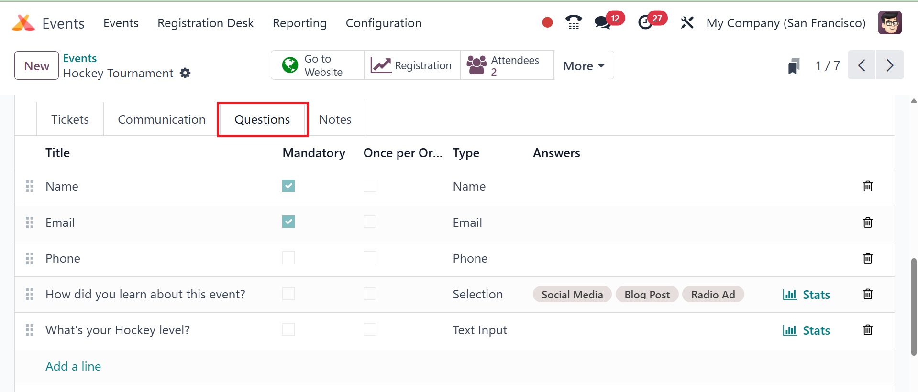Open the activities clock icon
Image resolution: width=918 pixels, height=392 pixels.
[x=645, y=22]
